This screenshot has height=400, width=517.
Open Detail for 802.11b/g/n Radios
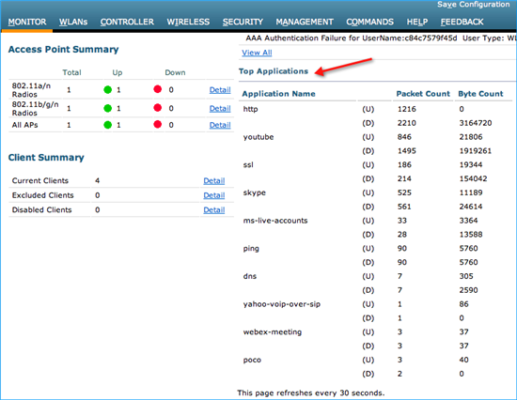tap(220, 108)
